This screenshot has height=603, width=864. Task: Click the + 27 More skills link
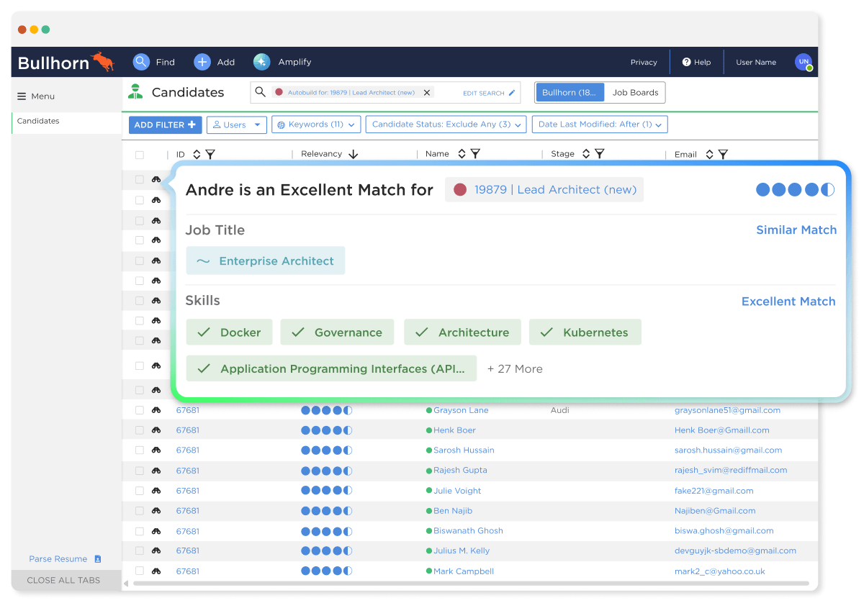tap(515, 368)
